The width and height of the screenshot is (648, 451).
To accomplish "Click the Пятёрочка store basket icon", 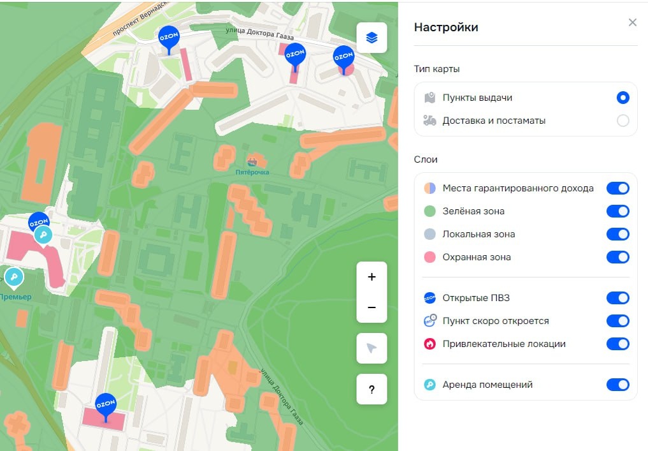I will pyautogui.click(x=252, y=161).
